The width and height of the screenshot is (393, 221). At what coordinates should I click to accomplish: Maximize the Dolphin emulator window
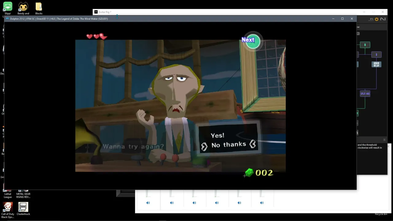pos(342,19)
